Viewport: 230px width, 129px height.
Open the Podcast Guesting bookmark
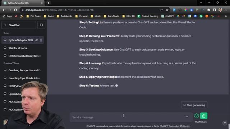tap(148, 16)
